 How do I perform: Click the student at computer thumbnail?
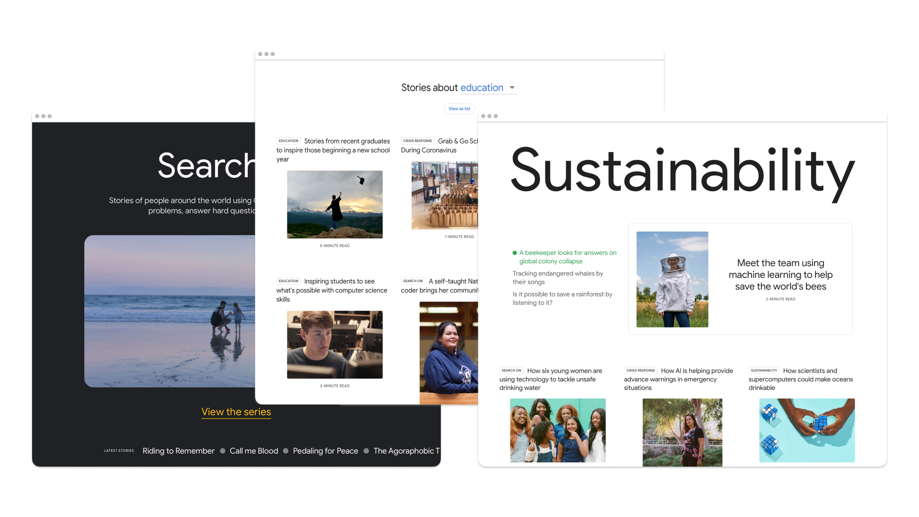[x=335, y=345]
